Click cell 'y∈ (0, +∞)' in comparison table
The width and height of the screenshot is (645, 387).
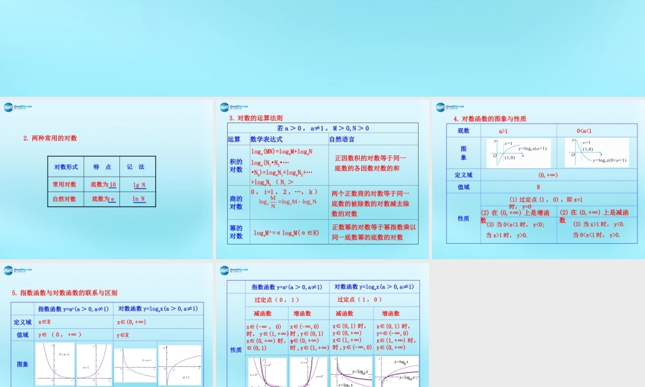59,335
